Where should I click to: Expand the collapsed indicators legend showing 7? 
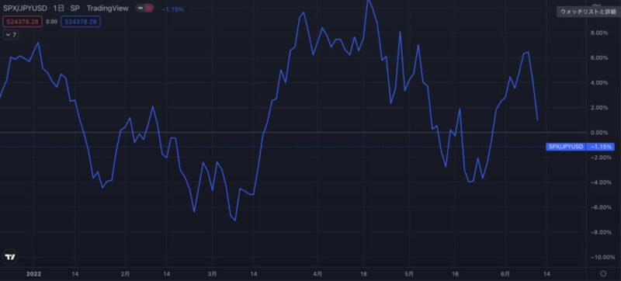[x=11, y=35]
